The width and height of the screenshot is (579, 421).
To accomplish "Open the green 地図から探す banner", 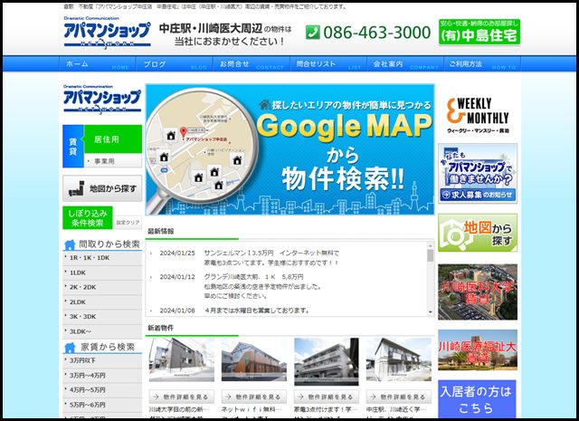I will coord(478,233).
